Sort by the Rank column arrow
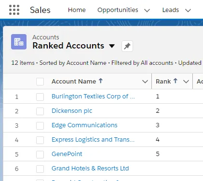 click(x=176, y=81)
